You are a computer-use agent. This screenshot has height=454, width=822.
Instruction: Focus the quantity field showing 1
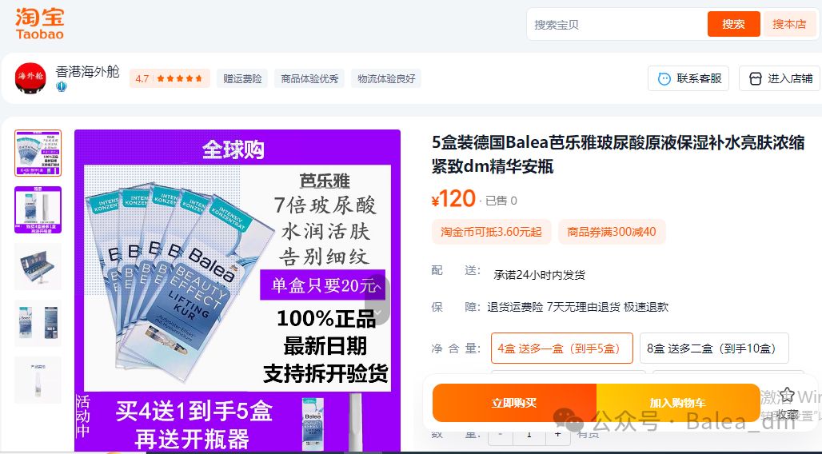pyautogui.click(x=529, y=434)
